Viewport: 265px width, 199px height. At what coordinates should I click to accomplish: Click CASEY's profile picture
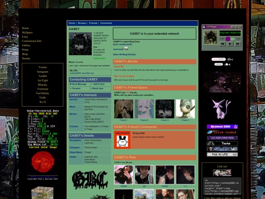[x=80, y=44]
